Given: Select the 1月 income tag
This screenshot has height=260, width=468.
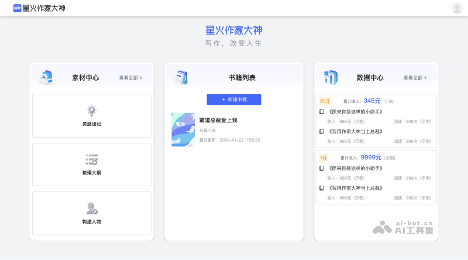Looking at the screenshot, I should [324, 158].
